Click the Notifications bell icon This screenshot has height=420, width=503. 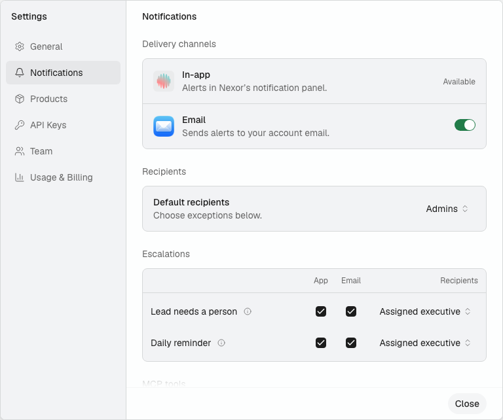click(20, 73)
